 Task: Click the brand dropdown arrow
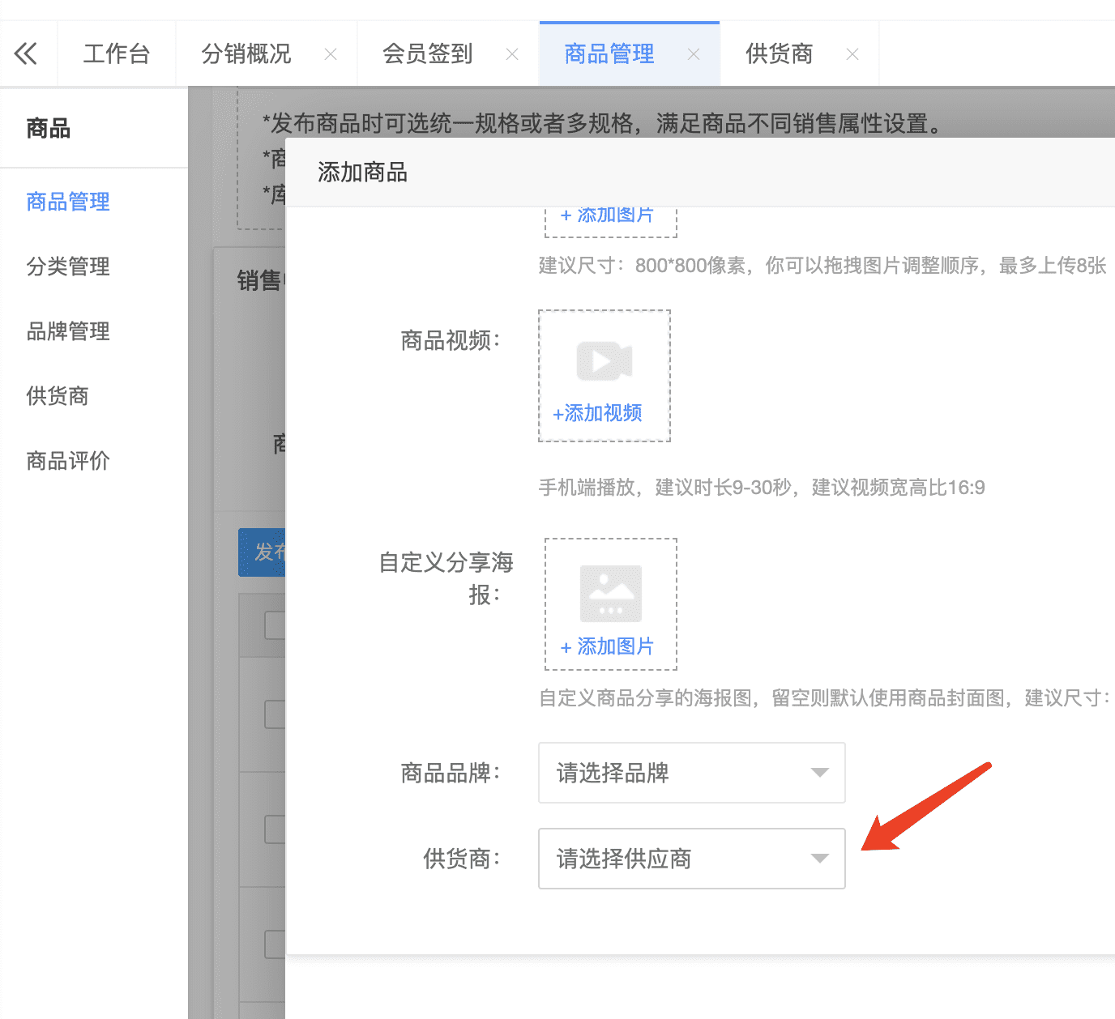[820, 773]
